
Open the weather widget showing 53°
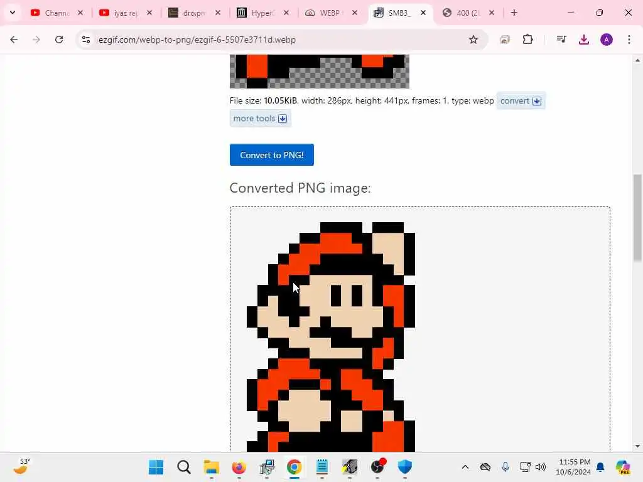click(21, 466)
